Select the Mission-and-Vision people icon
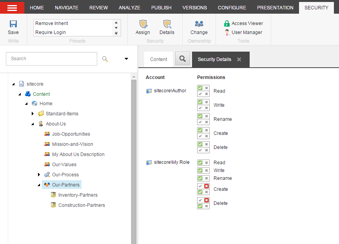The width and height of the screenshot is (339, 244). [x=47, y=144]
